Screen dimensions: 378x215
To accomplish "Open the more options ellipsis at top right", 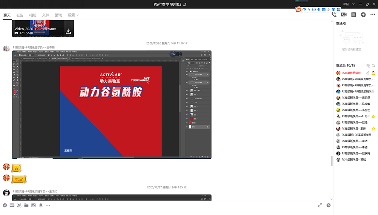I will (373, 15).
